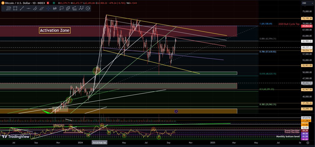Select the Brush drawing tool
The image size is (315, 147).
click(x=42, y=8)
